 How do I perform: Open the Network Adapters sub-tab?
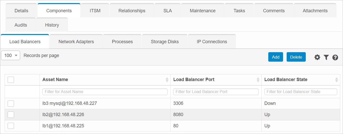pos(76,42)
